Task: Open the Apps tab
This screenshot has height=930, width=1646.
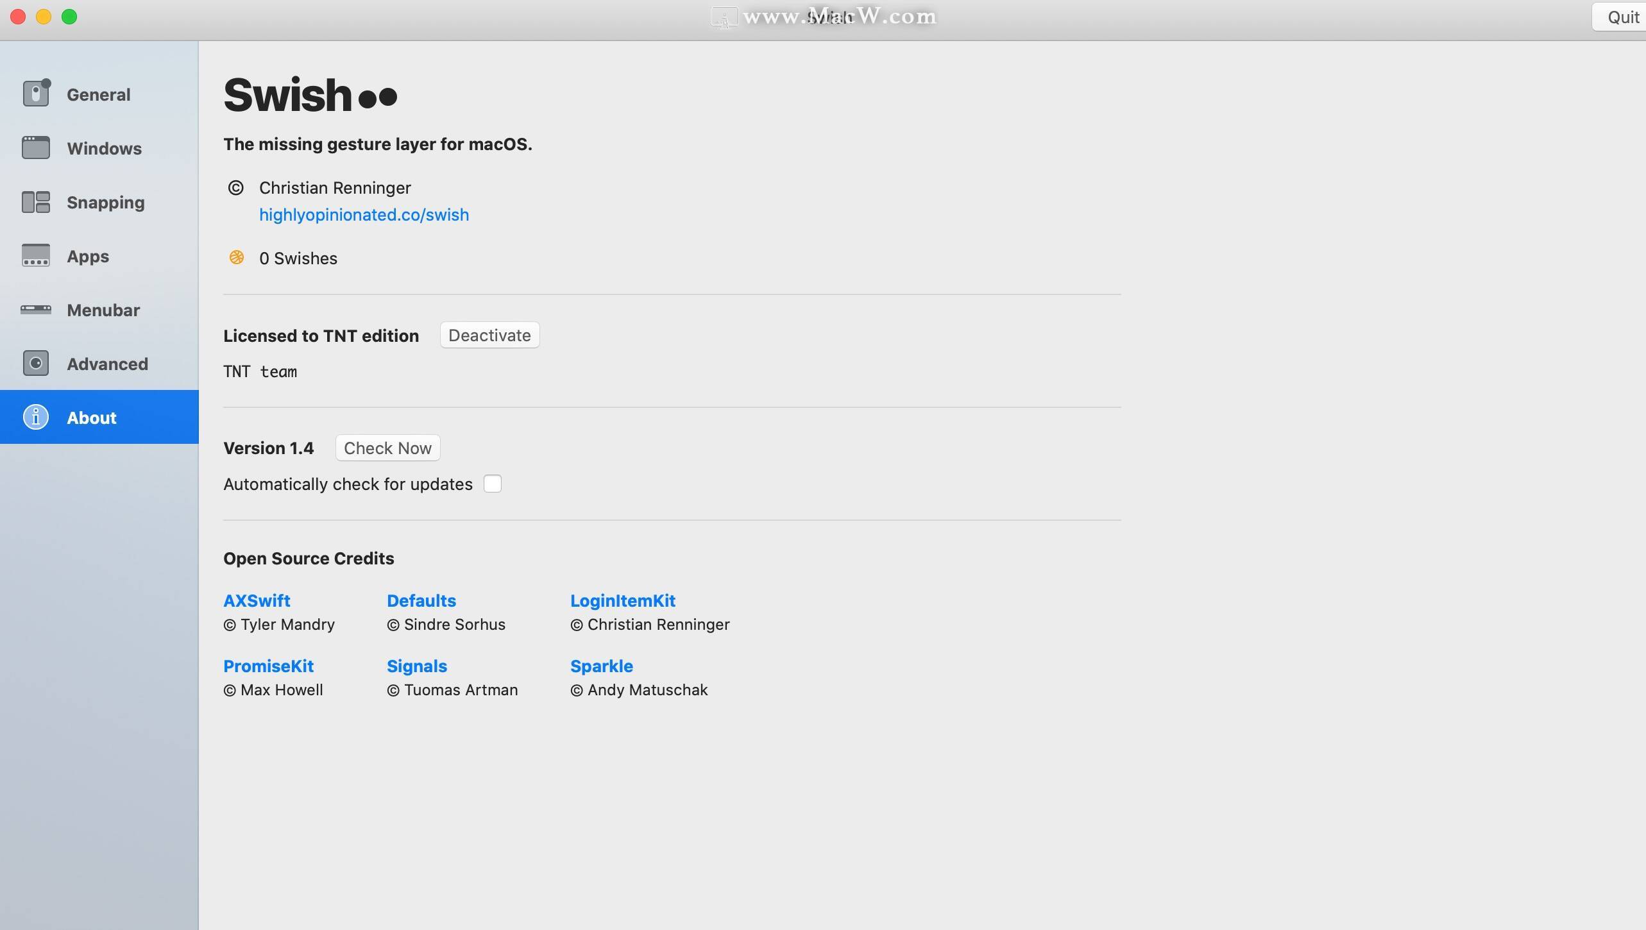Action: [99, 256]
